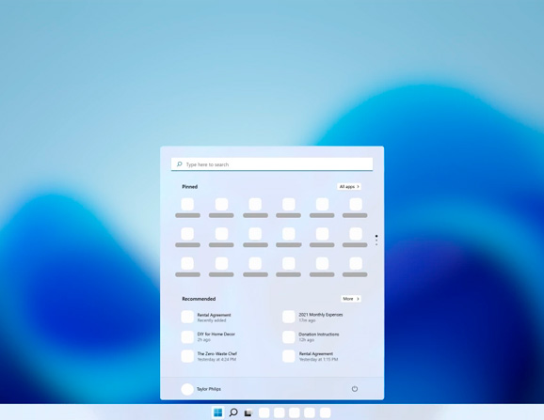Image resolution: width=544 pixels, height=420 pixels.
Task: Select the active Pinned page indicator dot
Action: pyautogui.click(x=376, y=236)
